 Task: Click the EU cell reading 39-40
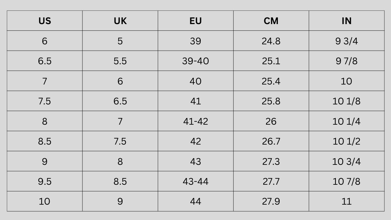tap(195, 61)
